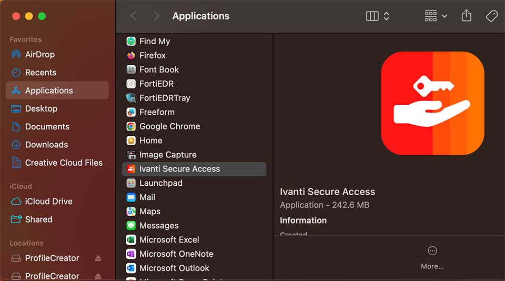Select the Image Capture row name
This screenshot has height=281, width=505.
click(x=168, y=155)
